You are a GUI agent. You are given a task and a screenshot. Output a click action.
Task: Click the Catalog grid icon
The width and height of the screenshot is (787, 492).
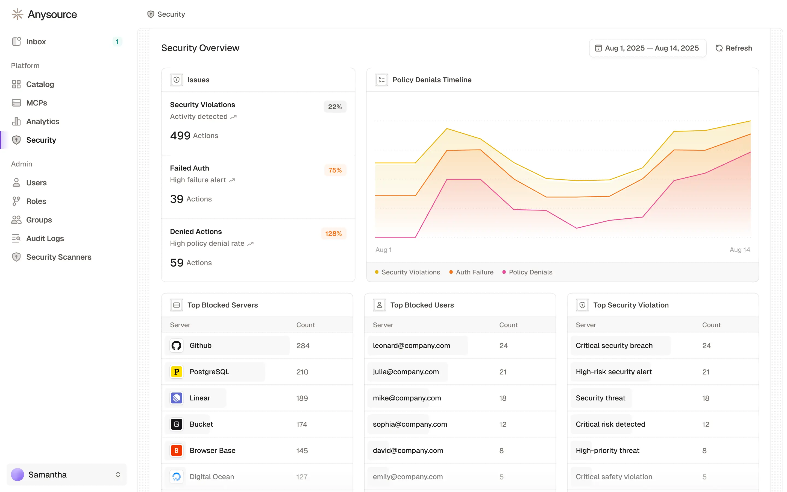tap(16, 84)
